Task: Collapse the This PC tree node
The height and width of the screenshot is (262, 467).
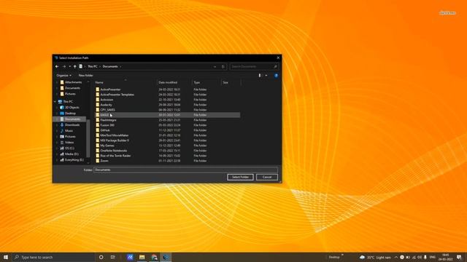Action: (x=55, y=102)
